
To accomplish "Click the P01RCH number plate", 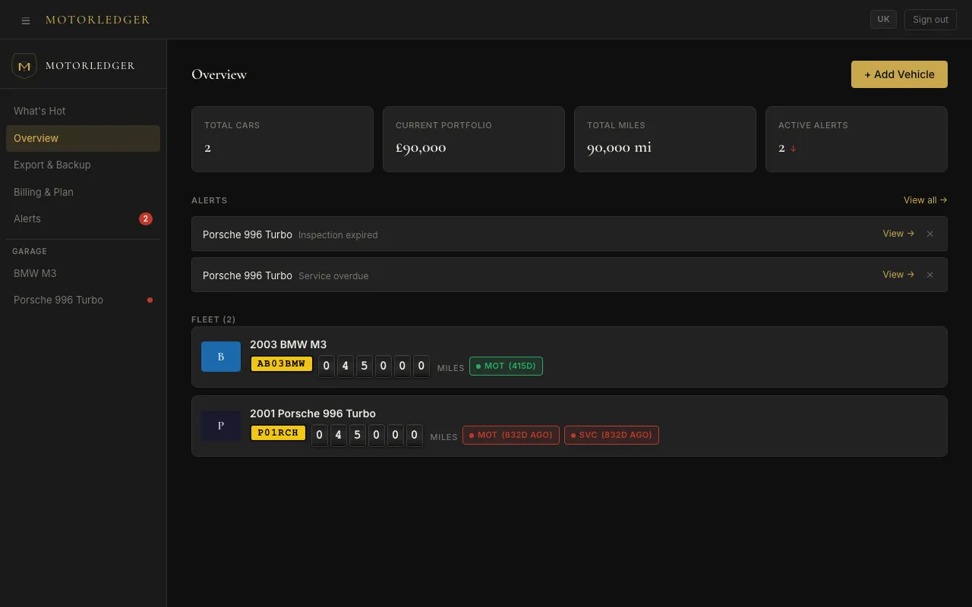I will pyautogui.click(x=278, y=432).
